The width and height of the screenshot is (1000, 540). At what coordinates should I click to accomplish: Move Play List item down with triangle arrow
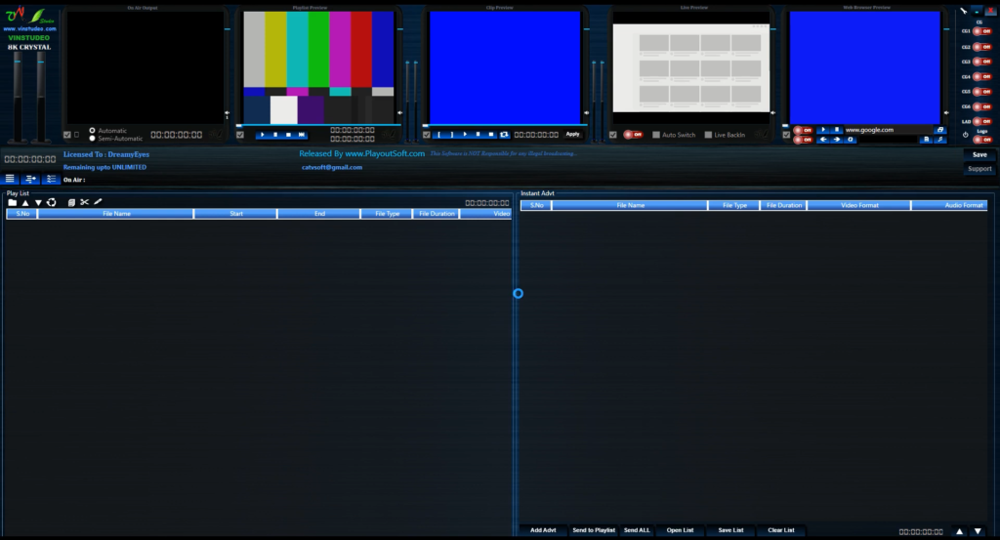39,202
